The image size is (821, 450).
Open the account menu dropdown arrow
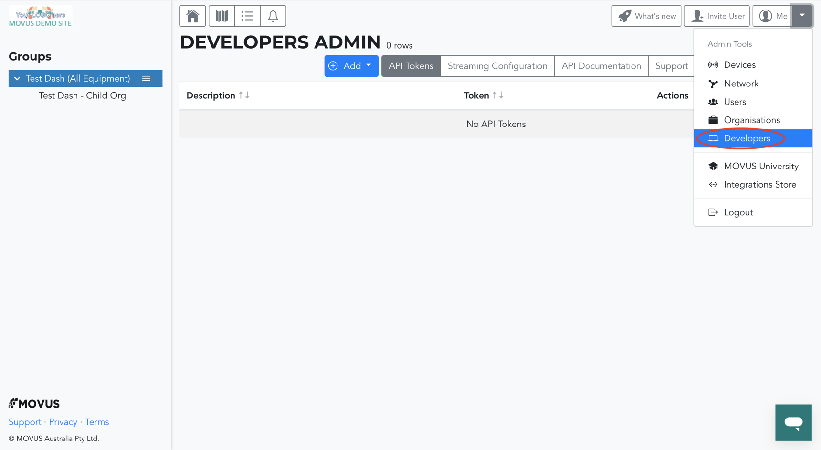[802, 16]
